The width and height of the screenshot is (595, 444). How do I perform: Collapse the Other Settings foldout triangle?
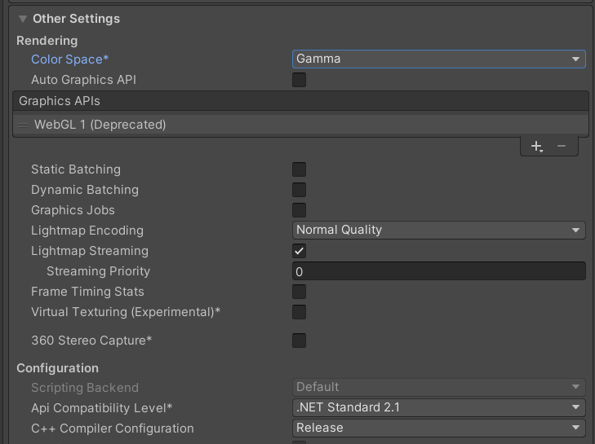click(x=23, y=19)
